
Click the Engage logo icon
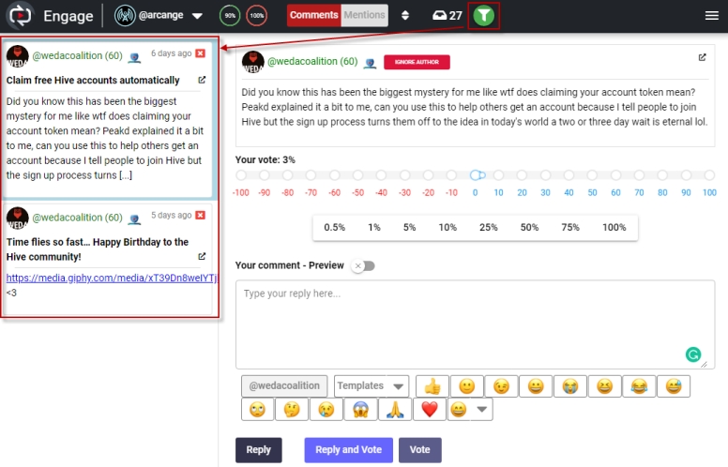click(21, 16)
